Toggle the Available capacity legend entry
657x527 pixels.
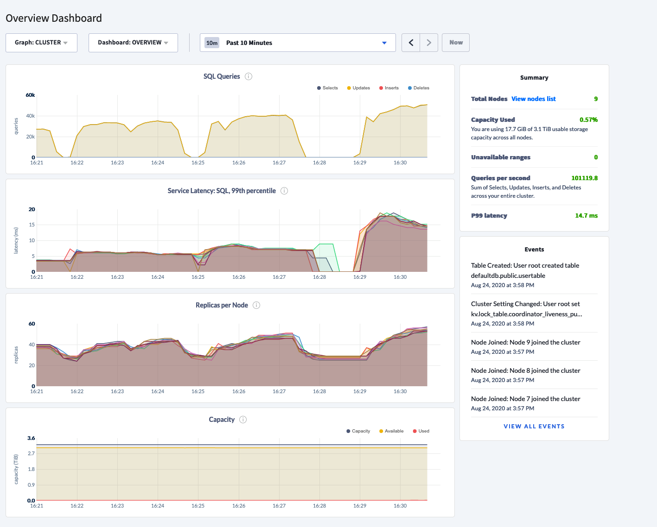[x=391, y=431]
